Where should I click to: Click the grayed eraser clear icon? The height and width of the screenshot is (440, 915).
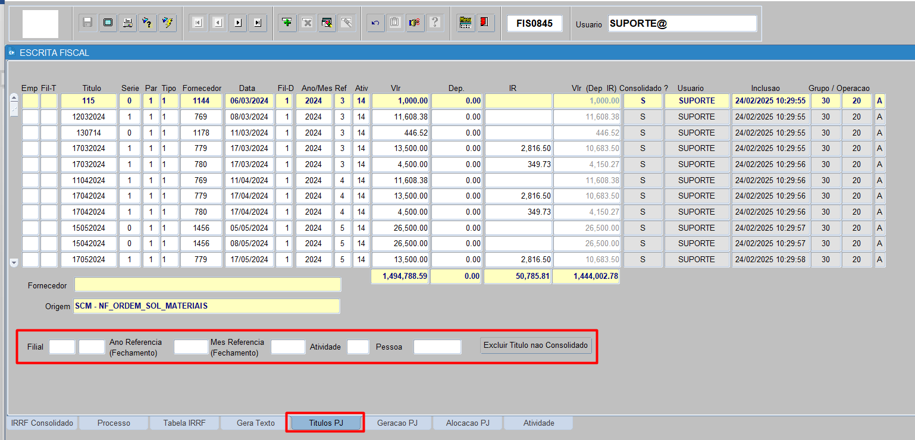click(x=347, y=23)
